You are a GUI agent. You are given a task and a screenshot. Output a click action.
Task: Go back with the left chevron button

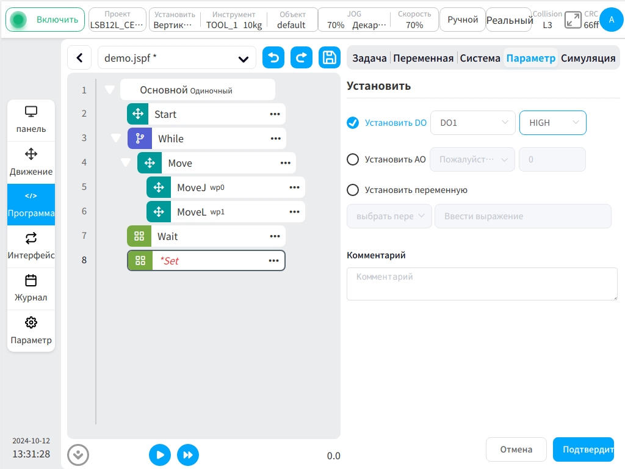pos(80,58)
